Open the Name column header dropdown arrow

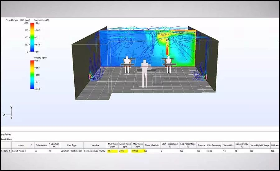pos(32,145)
